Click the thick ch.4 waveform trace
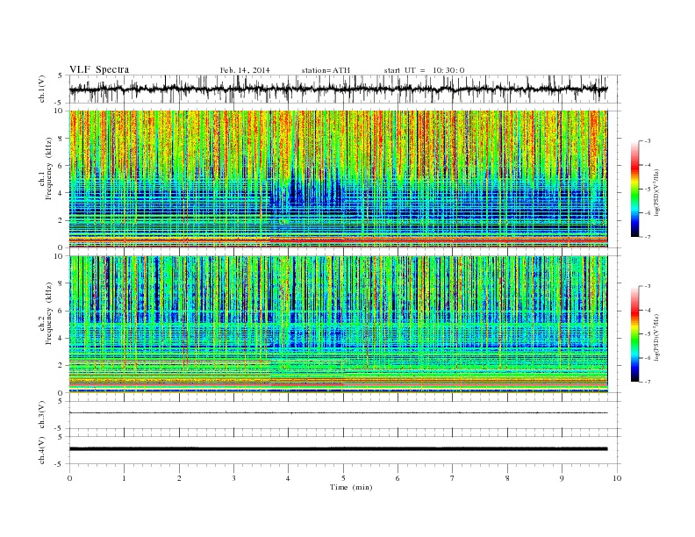 click(338, 449)
